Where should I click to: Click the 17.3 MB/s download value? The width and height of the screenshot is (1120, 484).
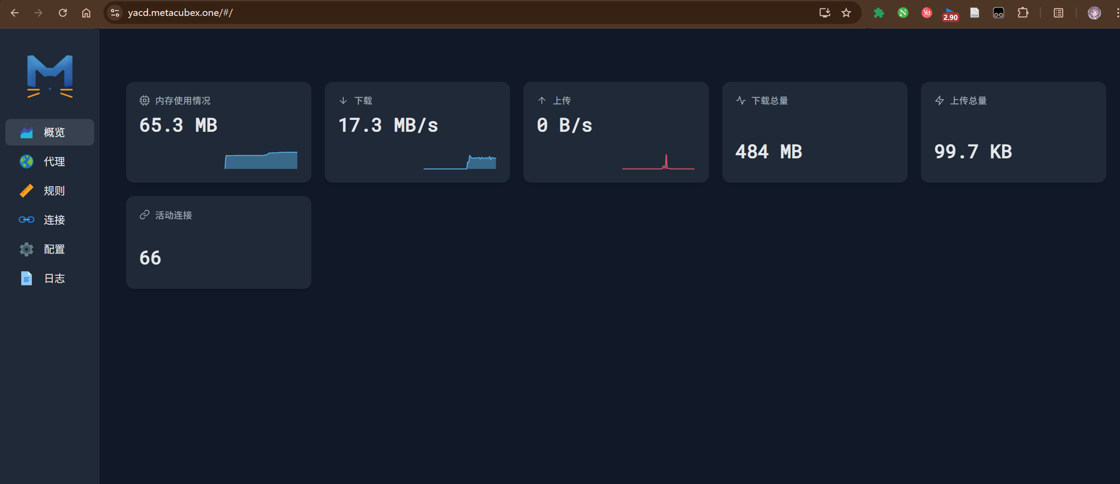point(388,125)
